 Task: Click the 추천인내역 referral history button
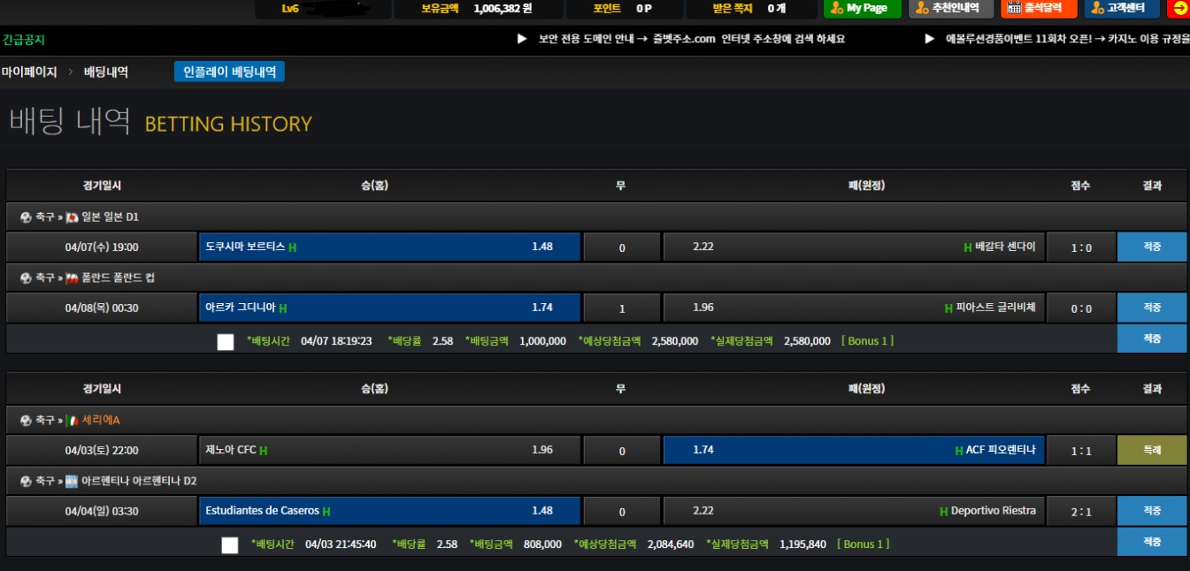point(950,8)
